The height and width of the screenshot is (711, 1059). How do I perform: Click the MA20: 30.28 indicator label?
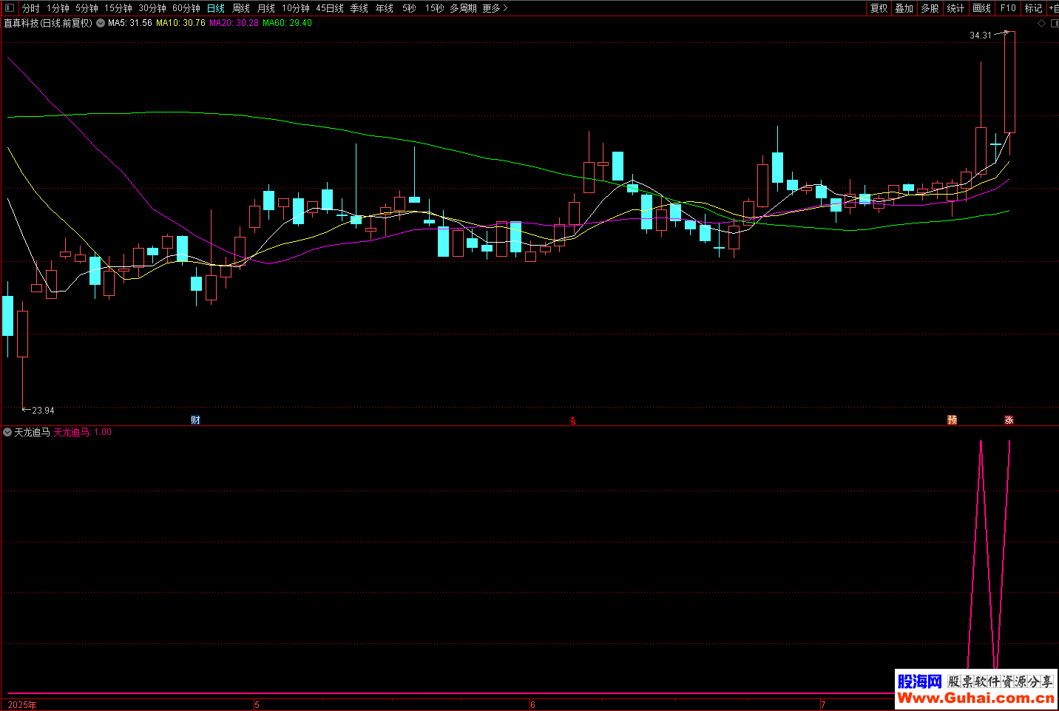pos(234,23)
